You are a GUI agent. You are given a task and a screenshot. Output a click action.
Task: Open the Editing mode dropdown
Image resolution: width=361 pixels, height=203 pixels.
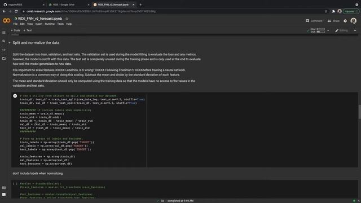pos(341,30)
